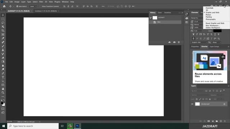
Task: Toggle Faux Bold in Character panel
Action: click(x=193, y=34)
